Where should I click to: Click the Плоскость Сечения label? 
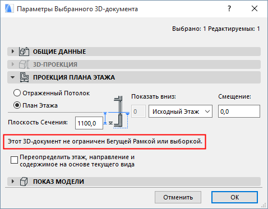point(38,122)
